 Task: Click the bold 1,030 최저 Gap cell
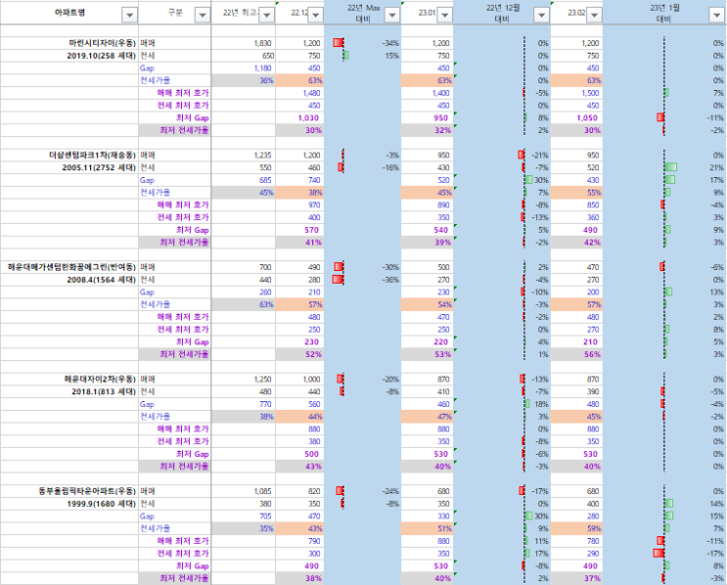point(300,118)
